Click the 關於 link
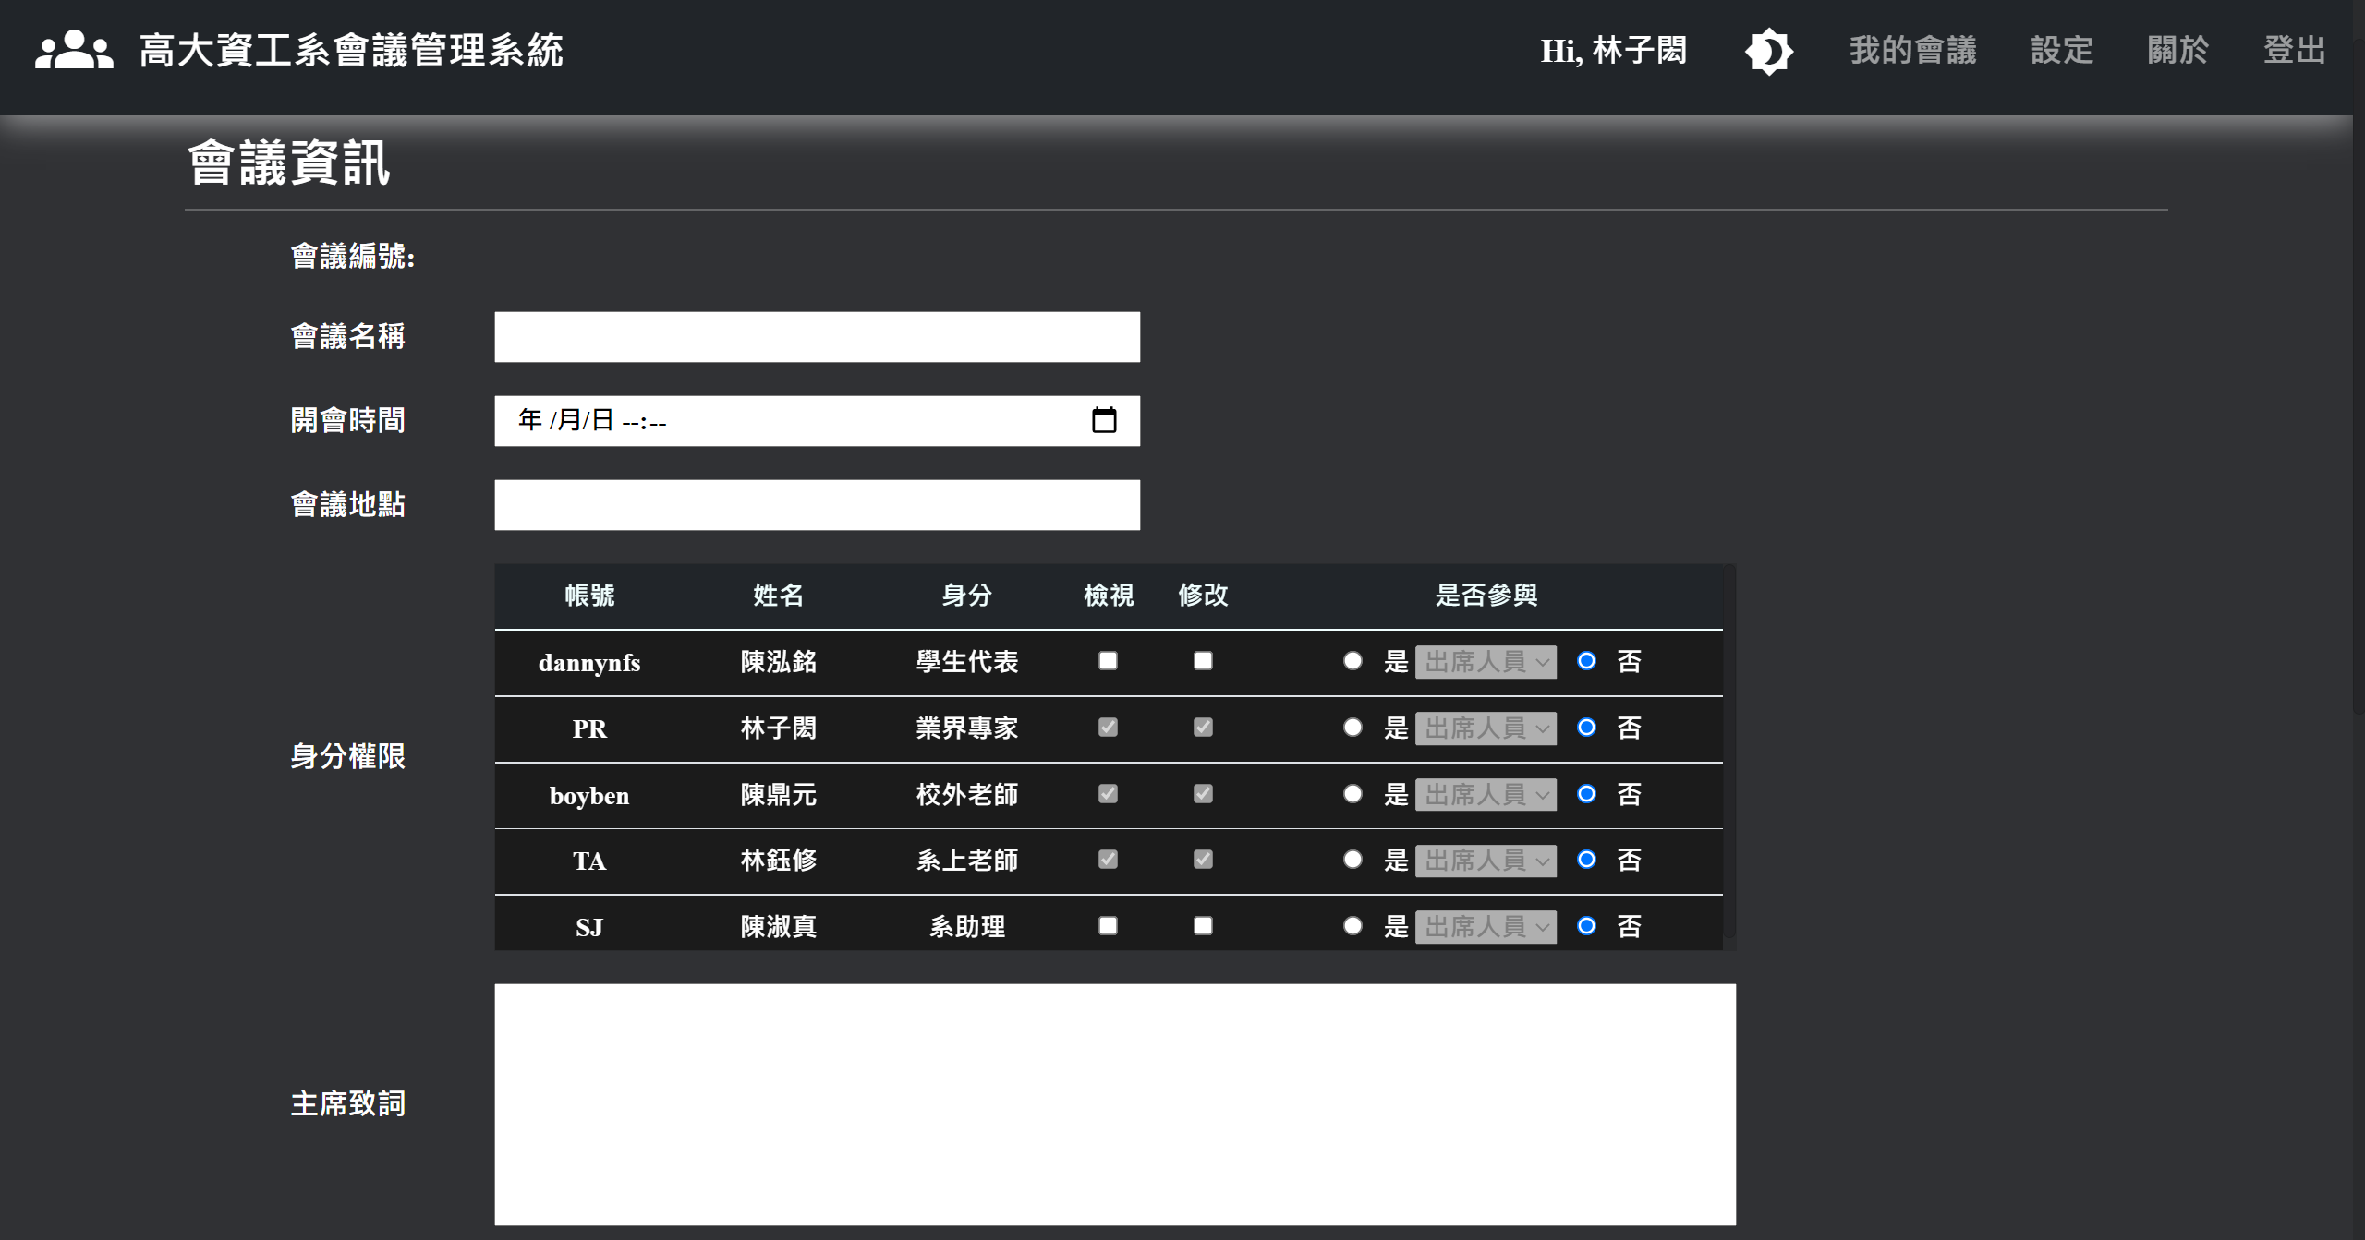This screenshot has height=1240, width=2365. click(x=2177, y=51)
